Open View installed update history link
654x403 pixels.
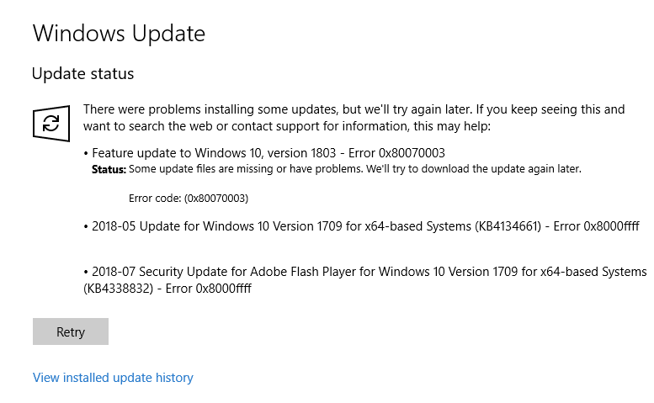tap(113, 378)
